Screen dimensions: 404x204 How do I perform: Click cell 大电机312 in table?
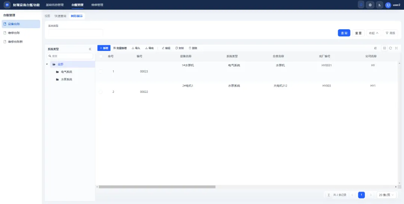(280, 86)
